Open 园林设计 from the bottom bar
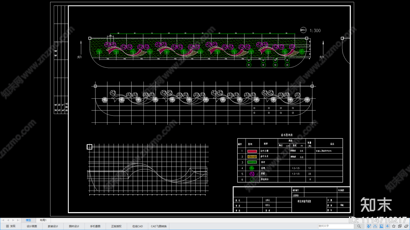Screen dimensions: 410x230 click(74, 226)
